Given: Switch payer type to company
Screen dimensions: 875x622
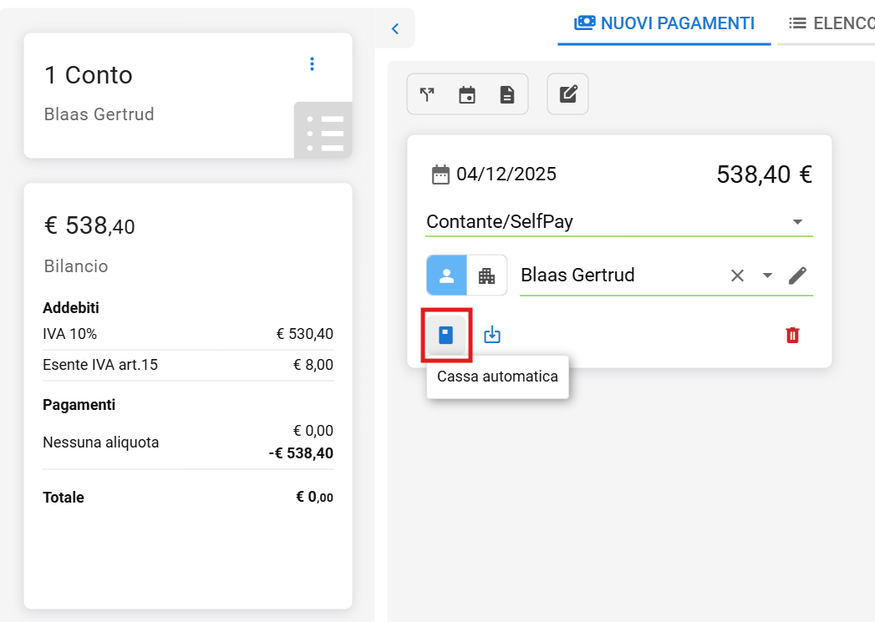Looking at the screenshot, I should pos(486,276).
